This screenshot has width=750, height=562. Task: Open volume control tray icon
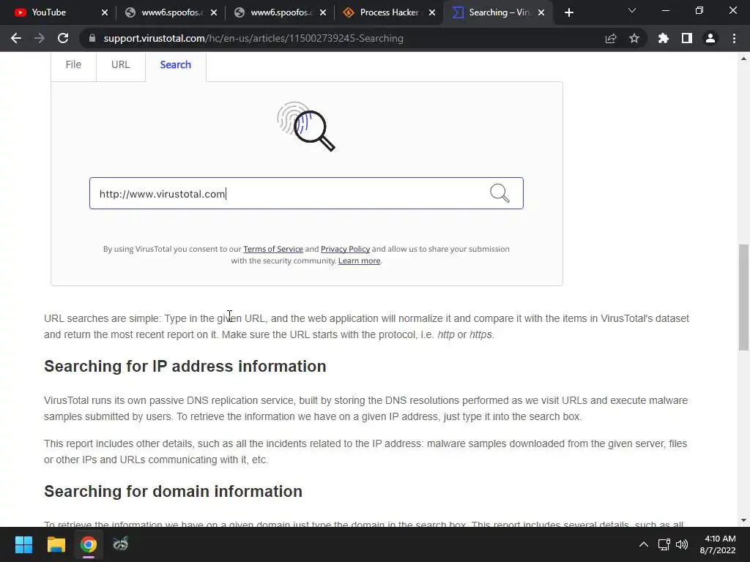click(x=682, y=544)
